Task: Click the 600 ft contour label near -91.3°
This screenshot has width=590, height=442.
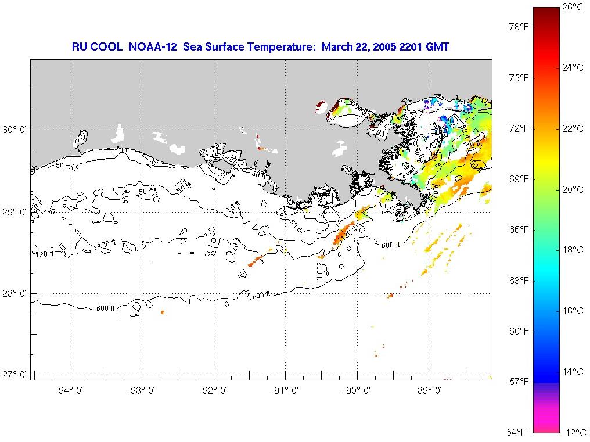Action: pos(261,296)
